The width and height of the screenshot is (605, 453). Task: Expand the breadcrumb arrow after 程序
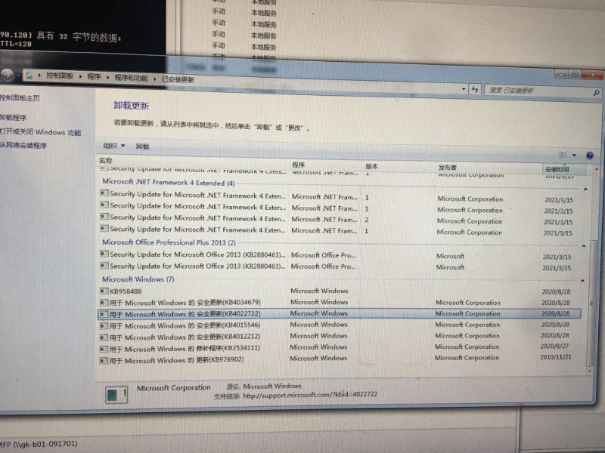[x=107, y=78]
